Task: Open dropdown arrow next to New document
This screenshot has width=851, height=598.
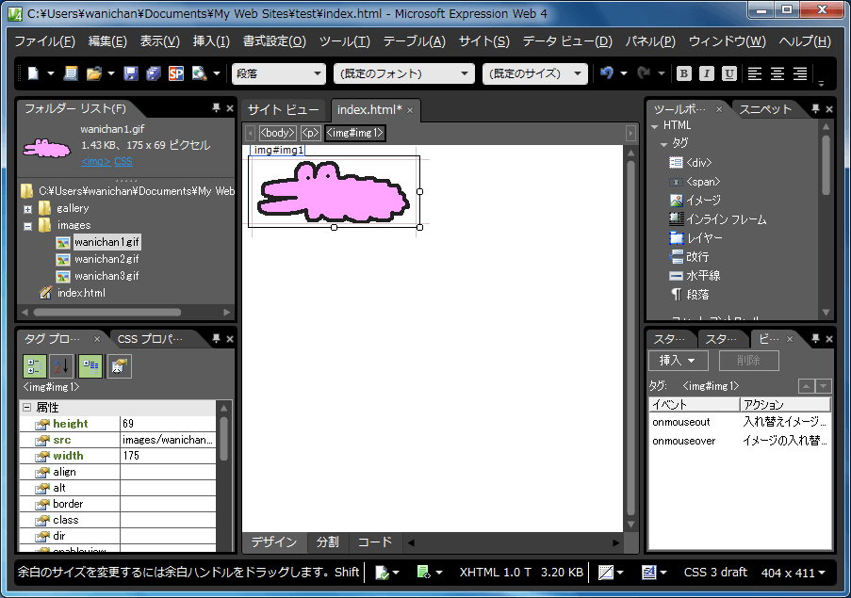Action: tap(51, 73)
